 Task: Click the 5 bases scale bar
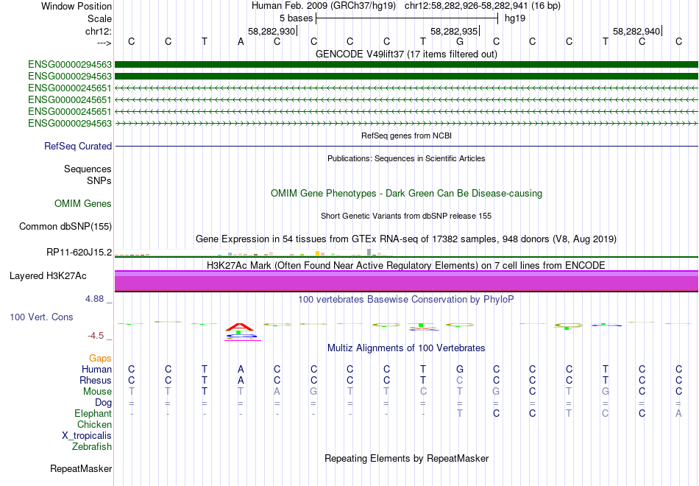tap(407, 18)
